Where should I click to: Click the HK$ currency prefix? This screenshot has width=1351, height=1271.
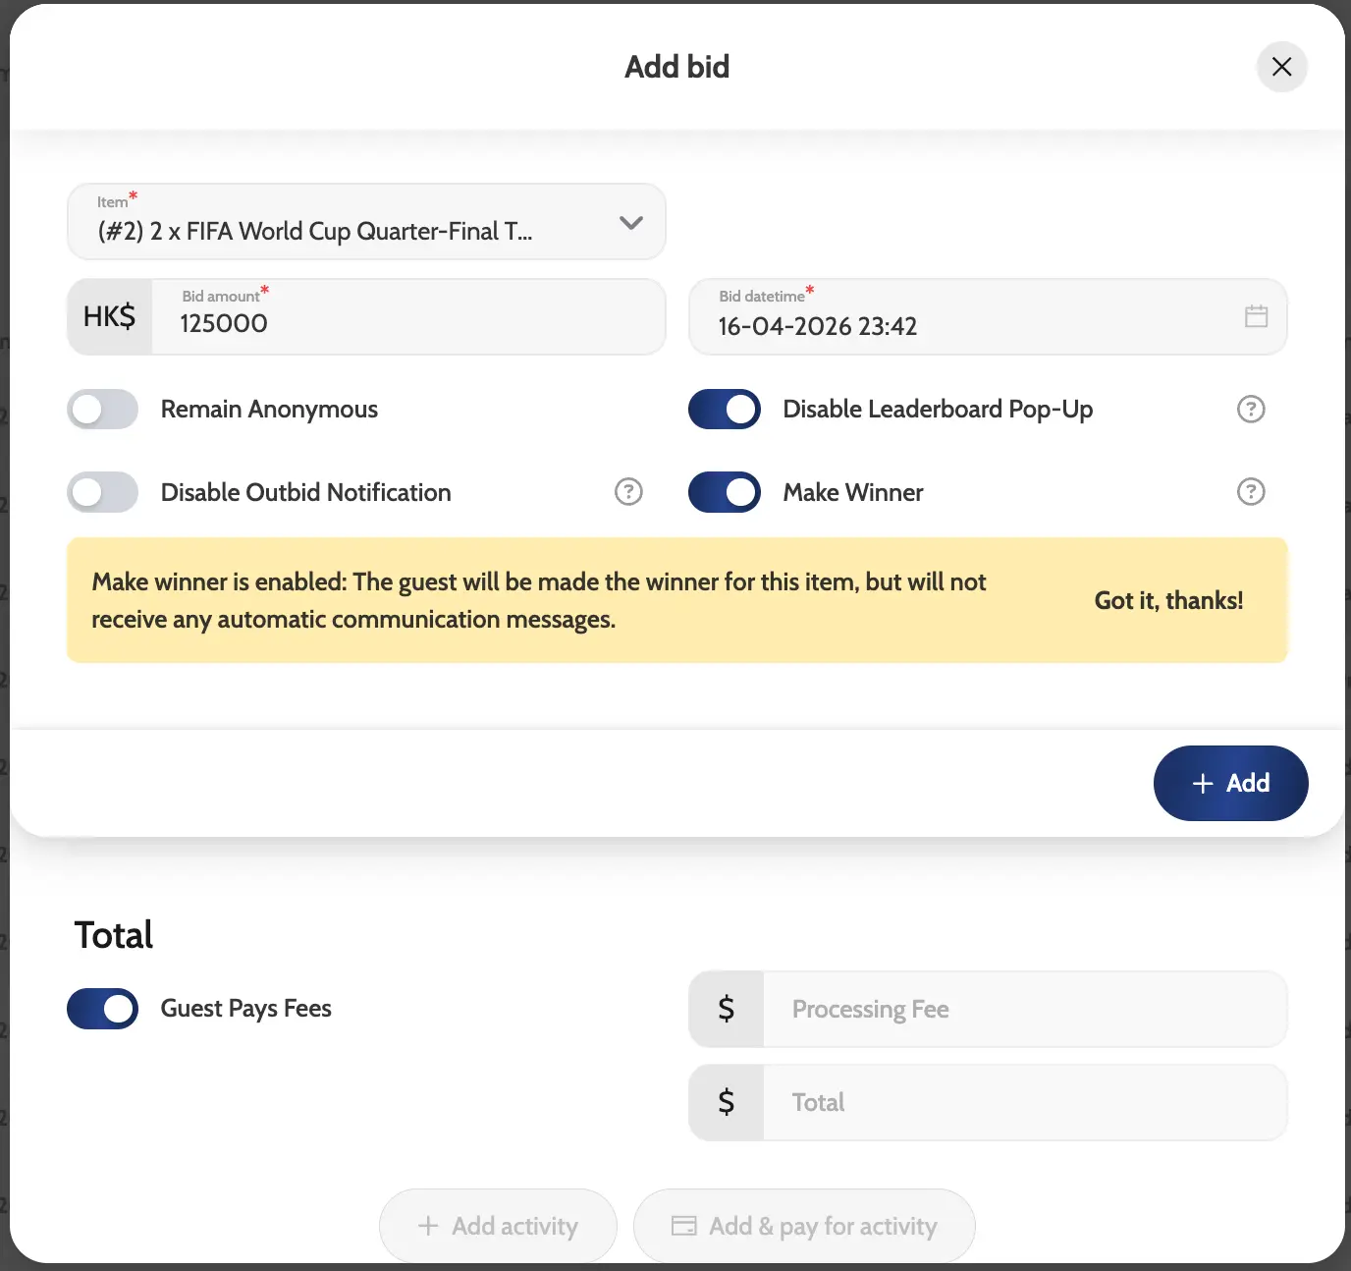coord(110,316)
